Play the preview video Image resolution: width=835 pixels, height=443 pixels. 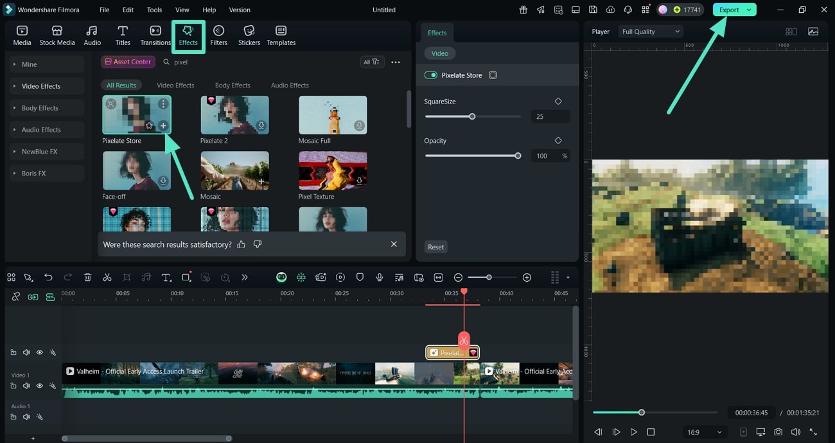(x=633, y=432)
